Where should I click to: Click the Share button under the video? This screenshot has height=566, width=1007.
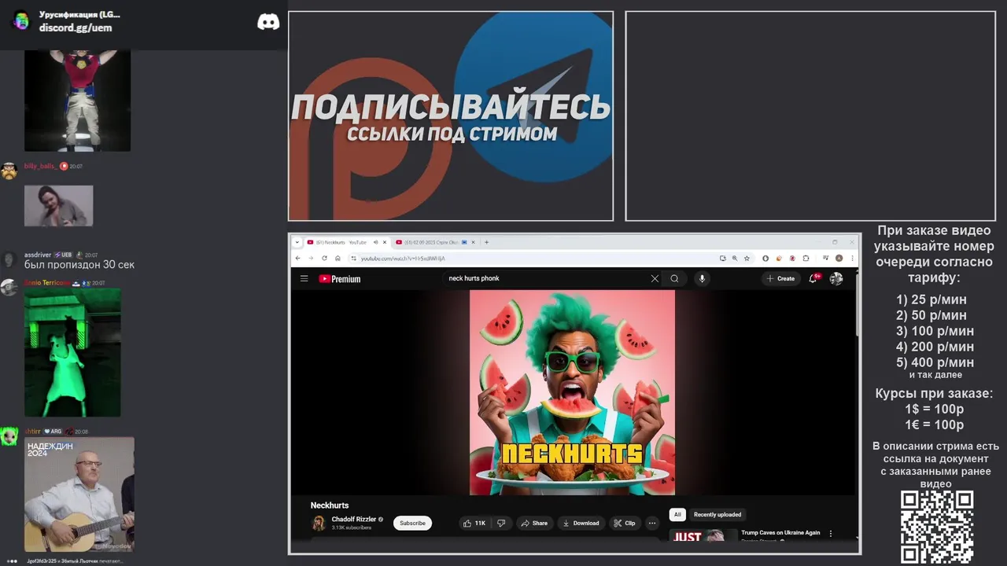click(x=534, y=523)
